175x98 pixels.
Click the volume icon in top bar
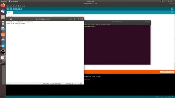tap(168, 1)
